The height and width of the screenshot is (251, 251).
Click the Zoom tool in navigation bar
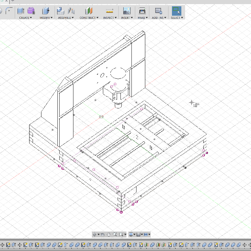pos(115,234)
